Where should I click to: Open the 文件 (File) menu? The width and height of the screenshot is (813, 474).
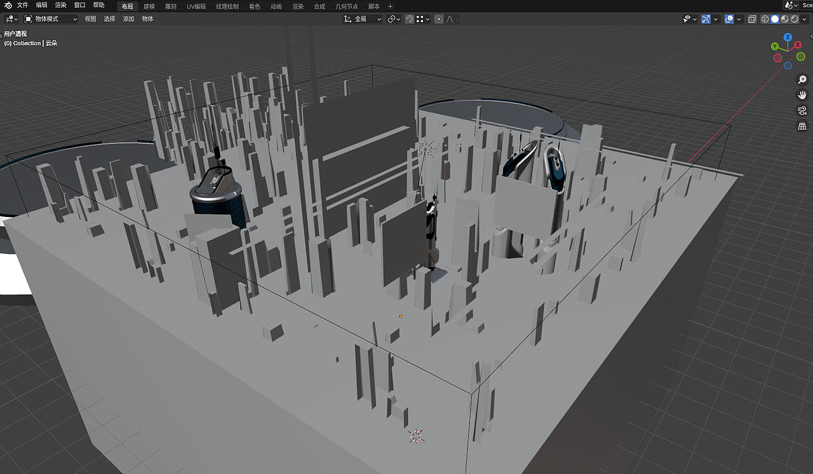(23, 5)
